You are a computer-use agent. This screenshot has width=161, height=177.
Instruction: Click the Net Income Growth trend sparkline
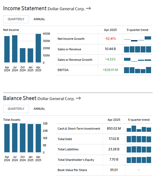point(137,39)
